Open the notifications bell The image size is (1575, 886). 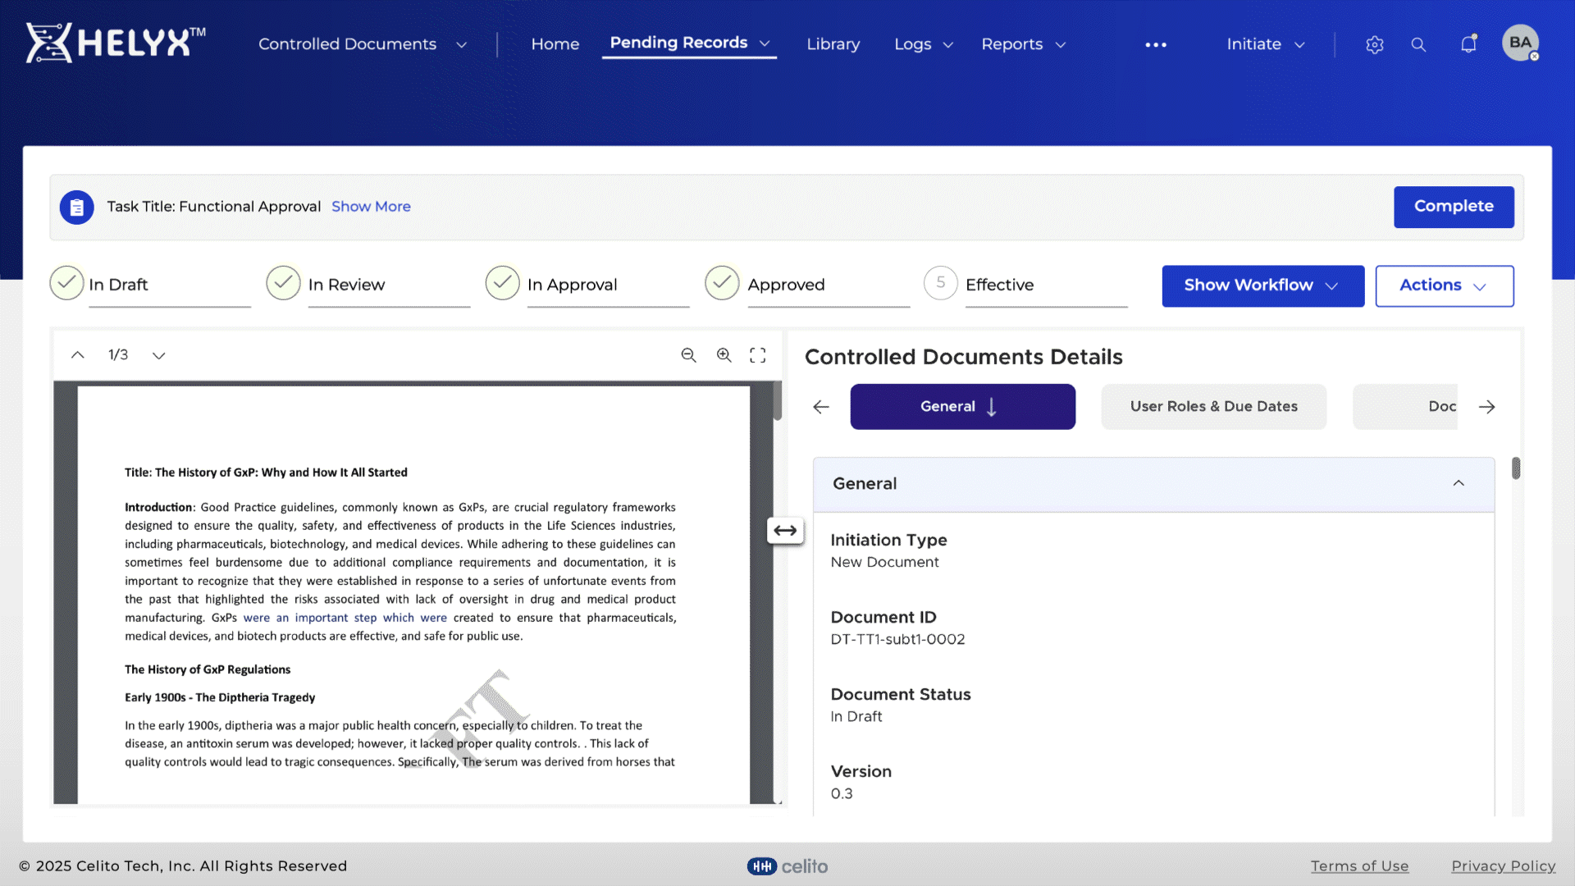[1468, 44]
